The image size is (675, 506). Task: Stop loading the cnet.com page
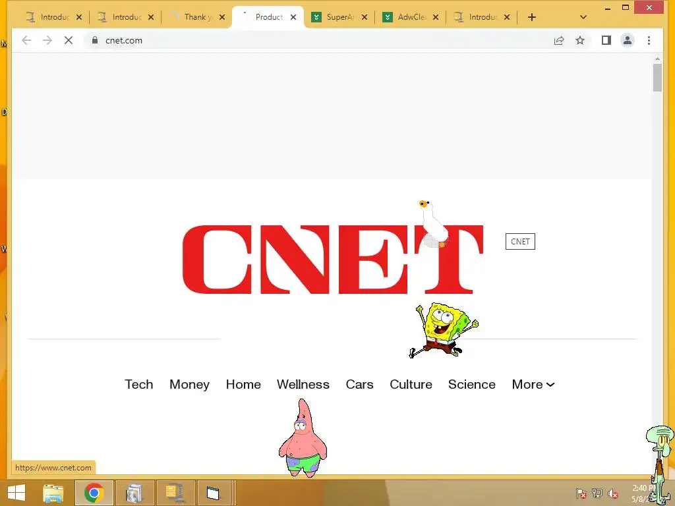click(x=69, y=40)
